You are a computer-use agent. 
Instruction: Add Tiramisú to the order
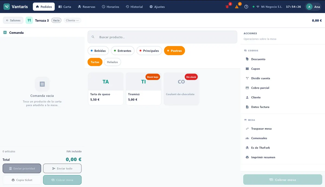(144, 89)
